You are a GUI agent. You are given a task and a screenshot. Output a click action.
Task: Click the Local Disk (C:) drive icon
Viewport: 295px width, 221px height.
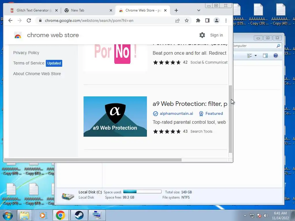pos(68,196)
